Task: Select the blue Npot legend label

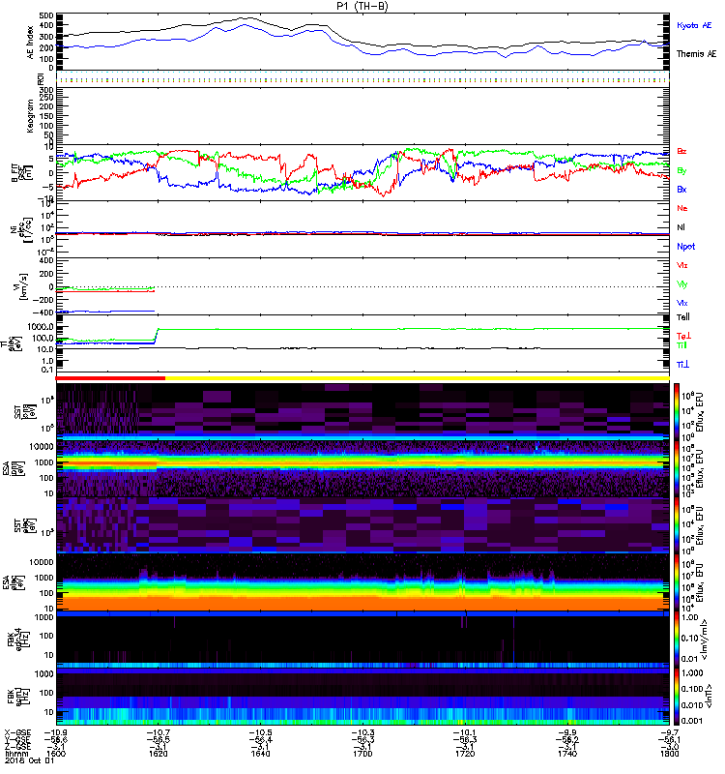Action: 685,247
